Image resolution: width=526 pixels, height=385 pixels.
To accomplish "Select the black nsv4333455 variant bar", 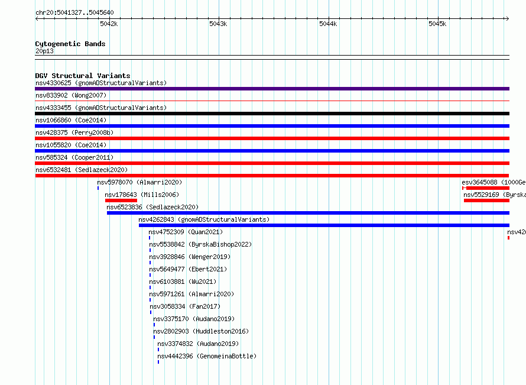I will [x=272, y=114].
